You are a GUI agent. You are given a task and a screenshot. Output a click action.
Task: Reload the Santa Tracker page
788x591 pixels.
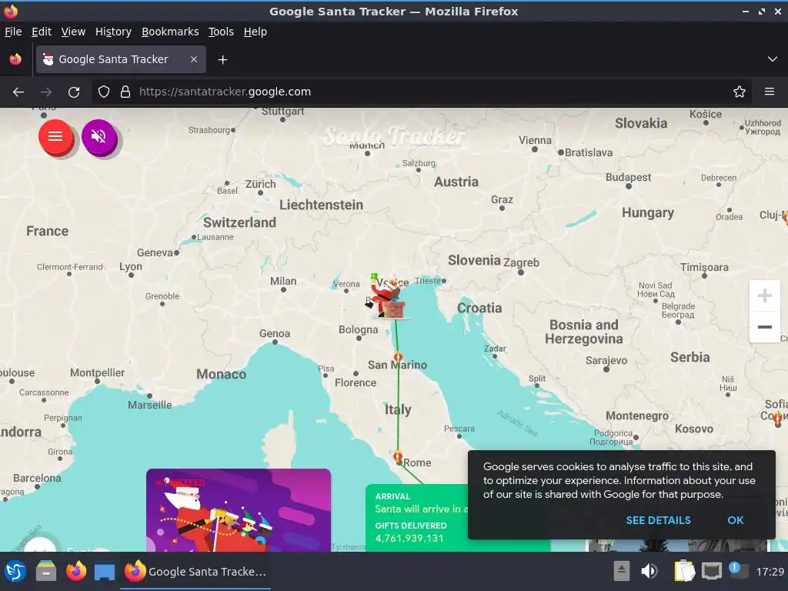74,92
